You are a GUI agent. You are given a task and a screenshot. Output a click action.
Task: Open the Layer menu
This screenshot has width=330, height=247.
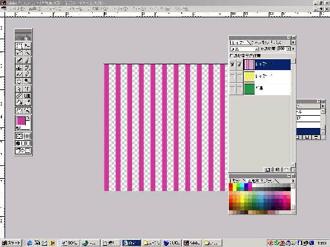tap(75, 9)
